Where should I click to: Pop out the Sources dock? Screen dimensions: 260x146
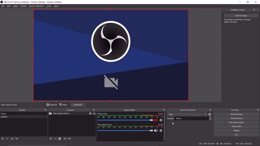[94, 110]
